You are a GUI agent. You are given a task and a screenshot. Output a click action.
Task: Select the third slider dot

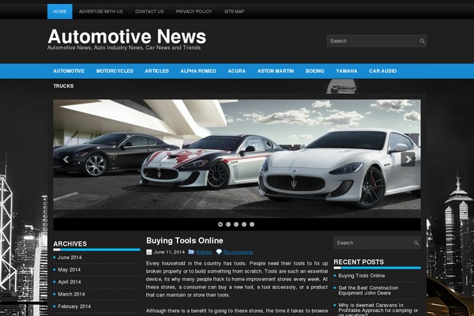point(236,224)
